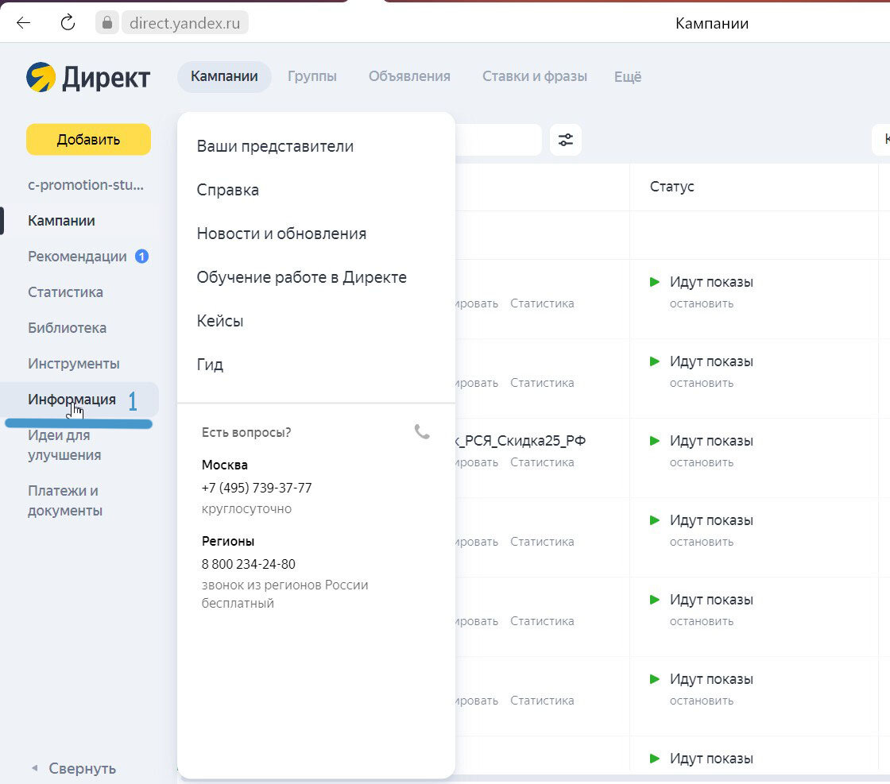Click Moscow phone +7 (495) 739-37-77
This screenshot has height=784, width=890.
coord(257,488)
